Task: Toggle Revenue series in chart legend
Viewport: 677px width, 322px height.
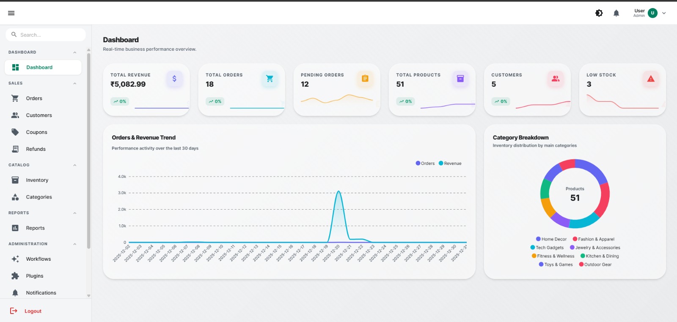Action: (450, 163)
